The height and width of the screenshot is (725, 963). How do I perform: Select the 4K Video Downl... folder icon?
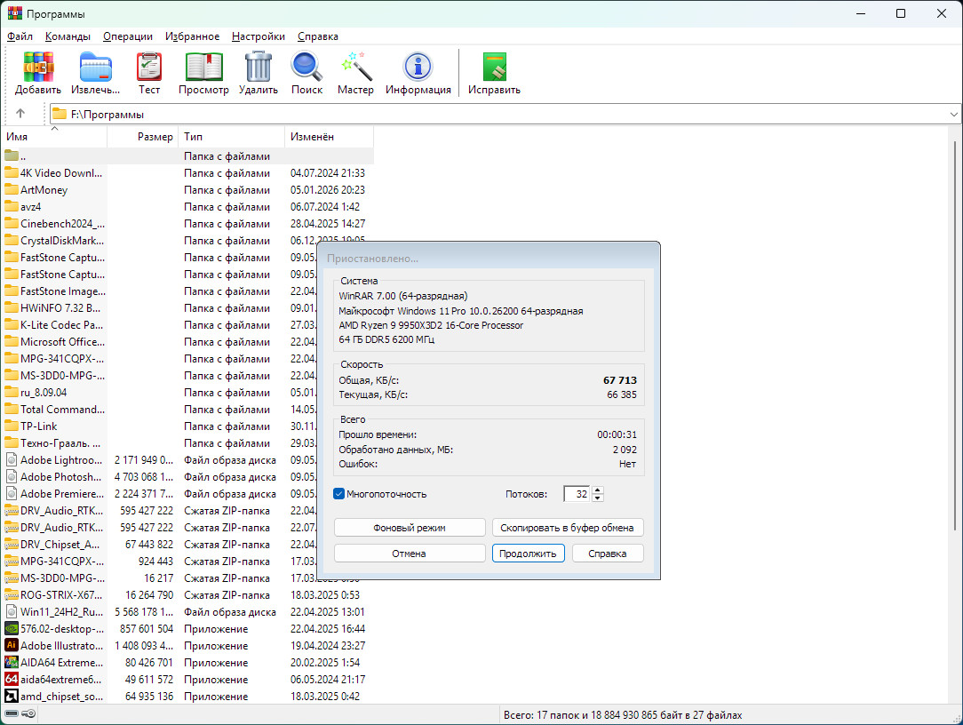[11, 172]
